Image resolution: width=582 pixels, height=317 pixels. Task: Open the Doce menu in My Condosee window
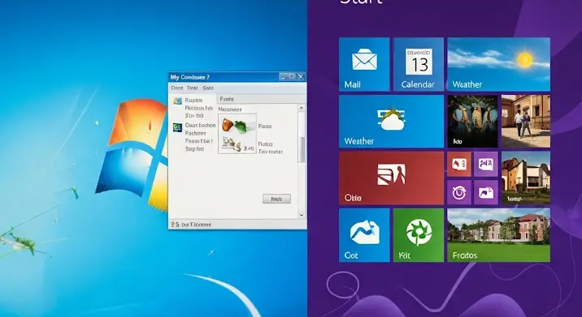[x=177, y=88]
